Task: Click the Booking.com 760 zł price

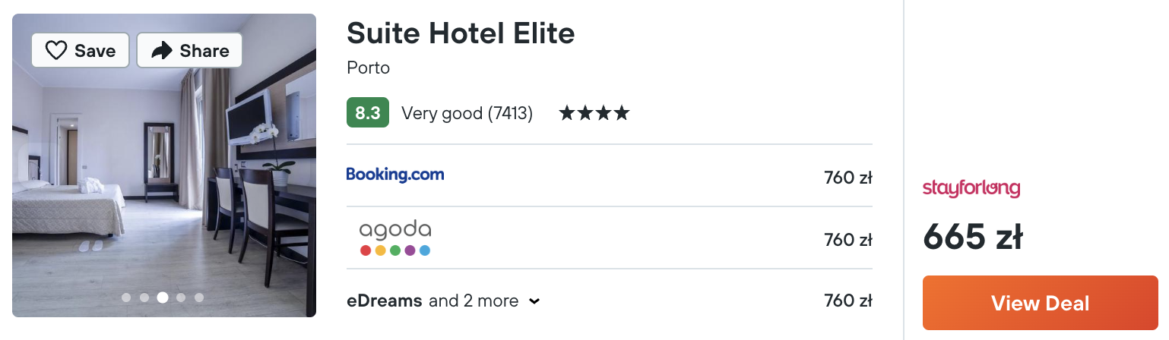Action: click(848, 178)
